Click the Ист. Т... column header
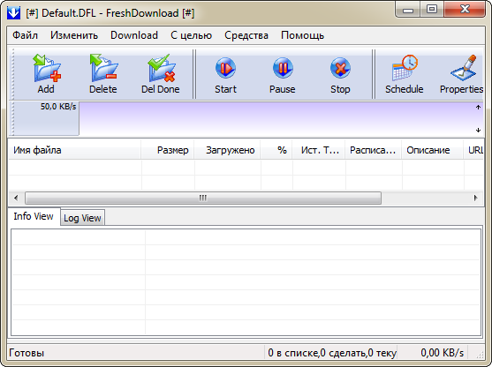 pos(319,150)
